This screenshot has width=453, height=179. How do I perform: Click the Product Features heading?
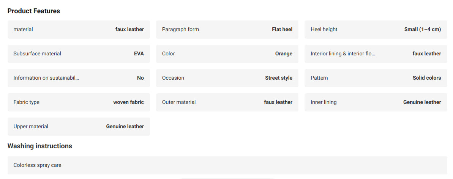coord(34,11)
